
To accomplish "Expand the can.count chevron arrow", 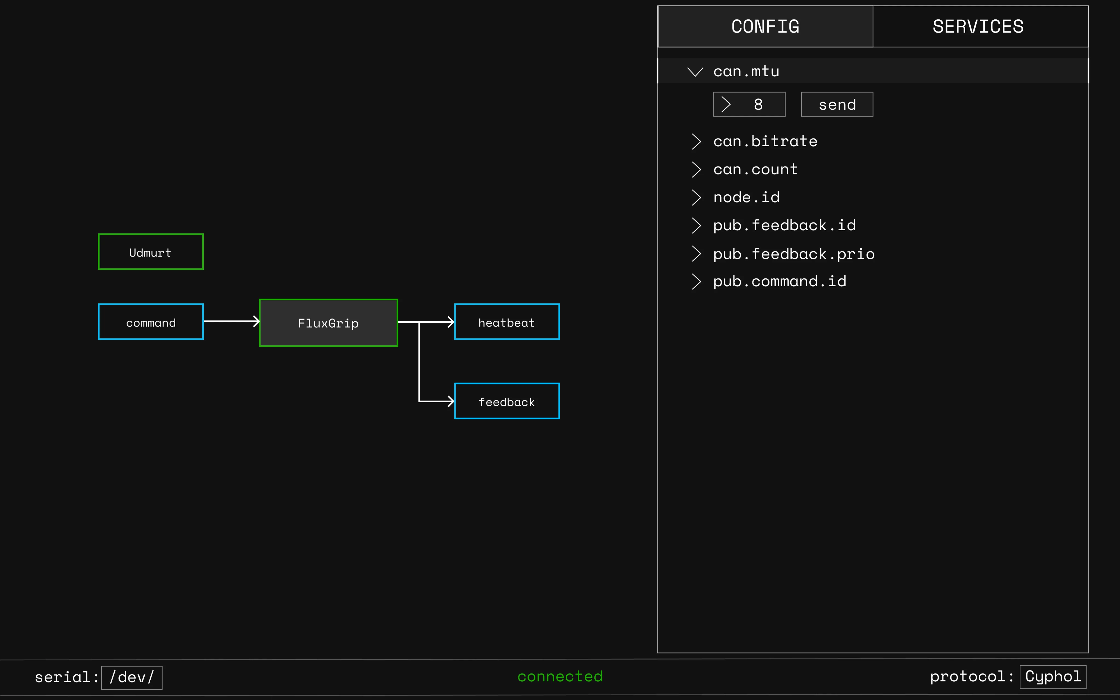I will (x=696, y=170).
